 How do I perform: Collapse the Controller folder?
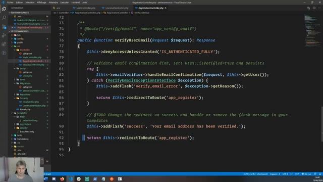click(25, 50)
